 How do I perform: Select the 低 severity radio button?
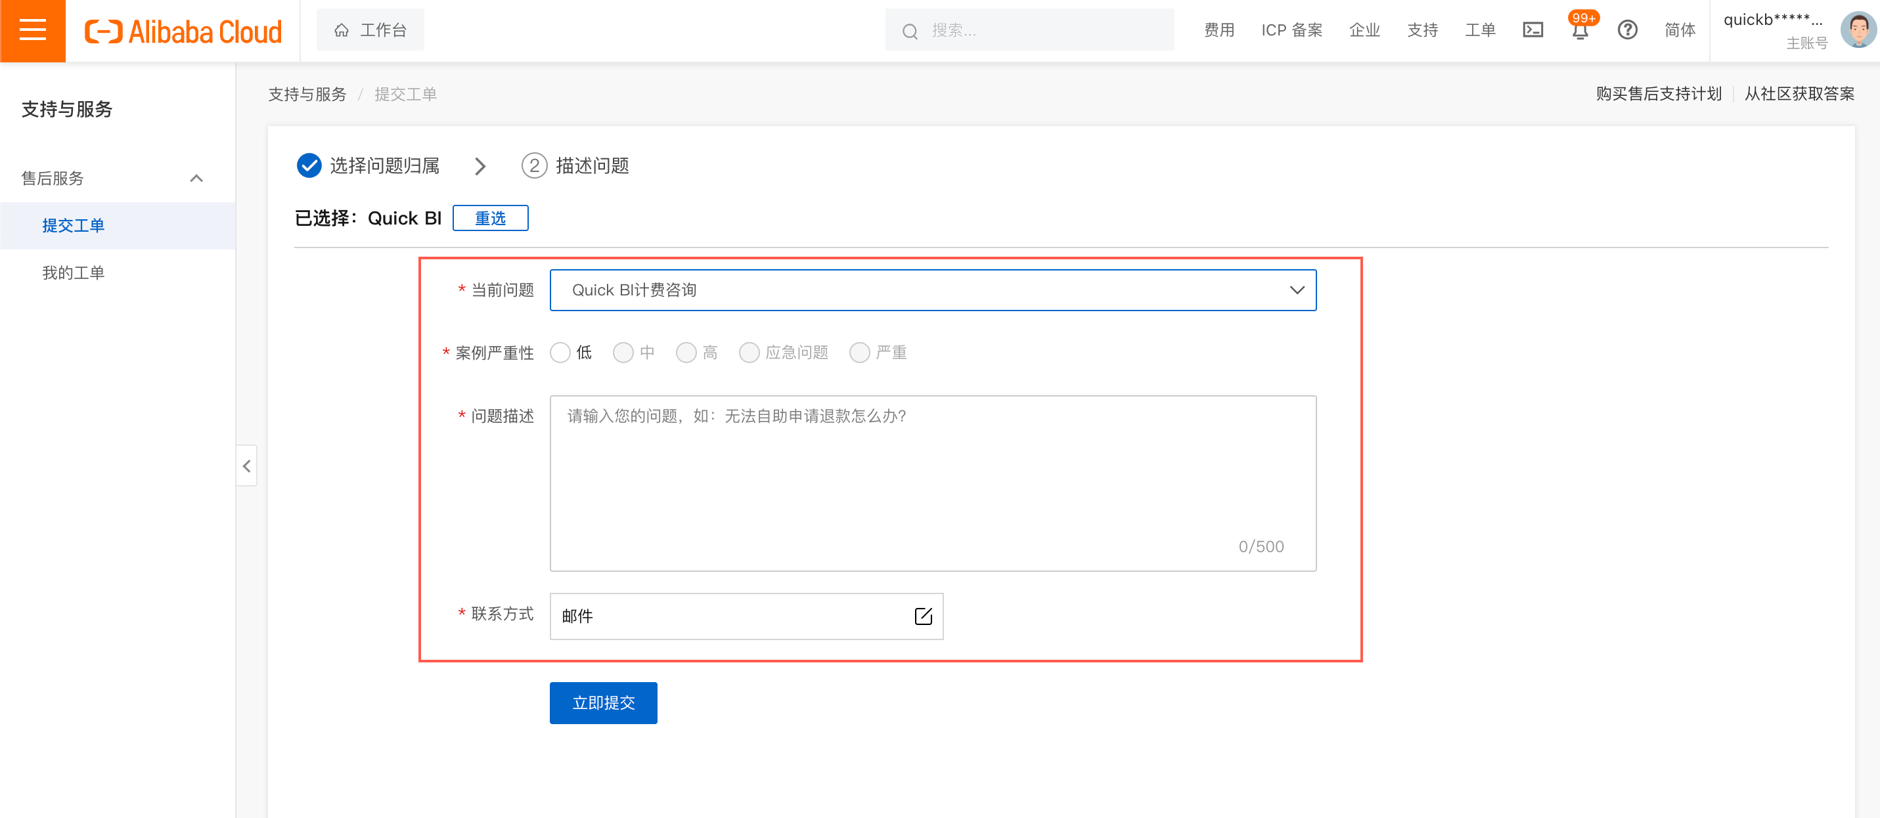[560, 353]
